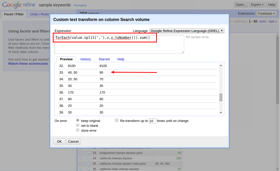Click the Google refine logo

(x=18, y=5)
